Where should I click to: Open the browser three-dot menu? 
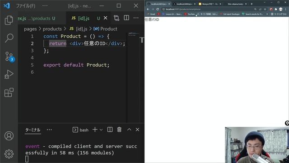coord(286,9)
